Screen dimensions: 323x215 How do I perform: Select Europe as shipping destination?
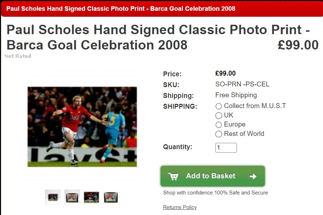218,125
